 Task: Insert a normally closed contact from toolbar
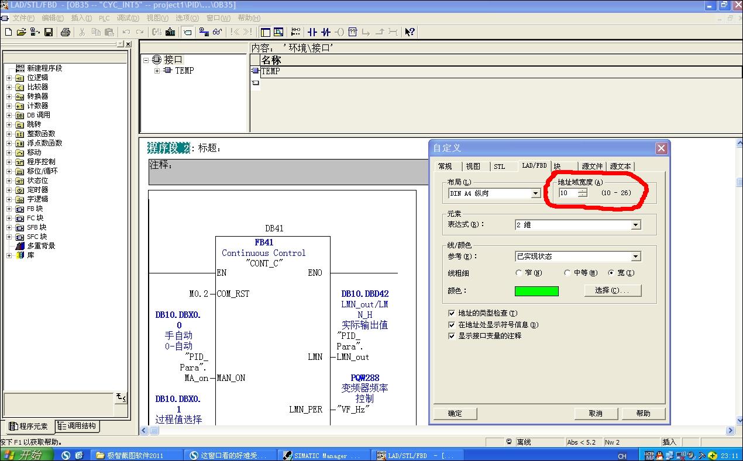[x=325, y=32]
